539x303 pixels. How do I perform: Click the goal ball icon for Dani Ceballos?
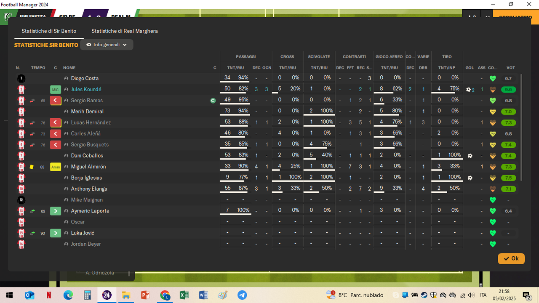(x=470, y=156)
